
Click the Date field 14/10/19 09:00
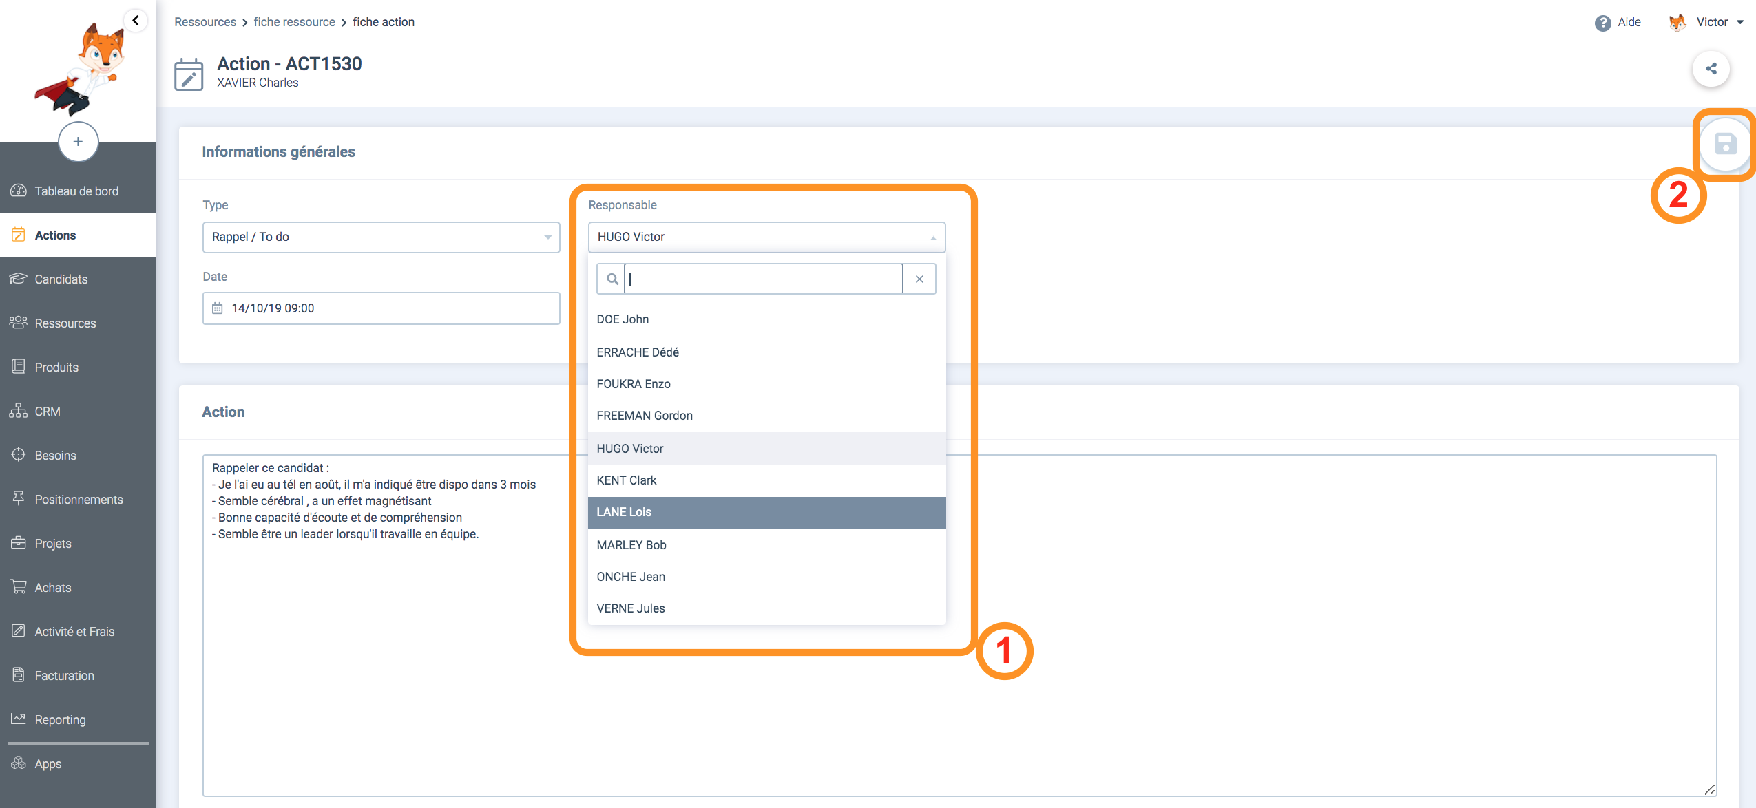tap(381, 308)
